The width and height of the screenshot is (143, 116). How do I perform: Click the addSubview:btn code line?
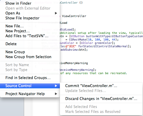tap(74, 50)
